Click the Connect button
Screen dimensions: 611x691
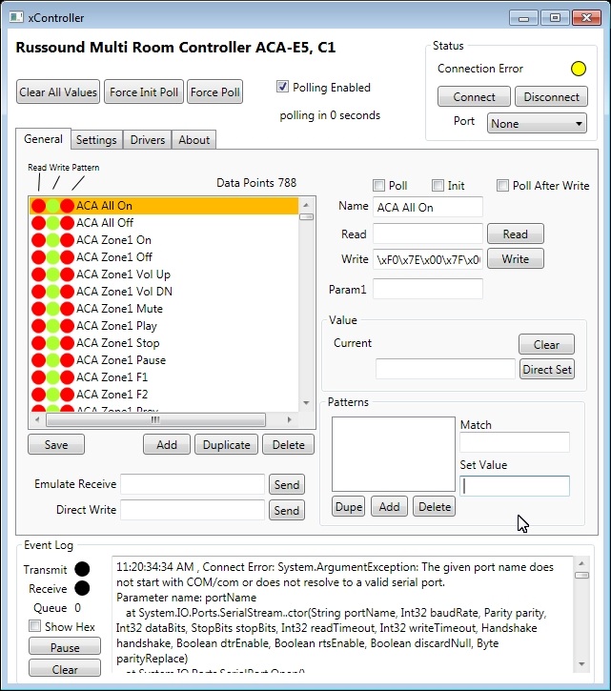[x=474, y=97]
